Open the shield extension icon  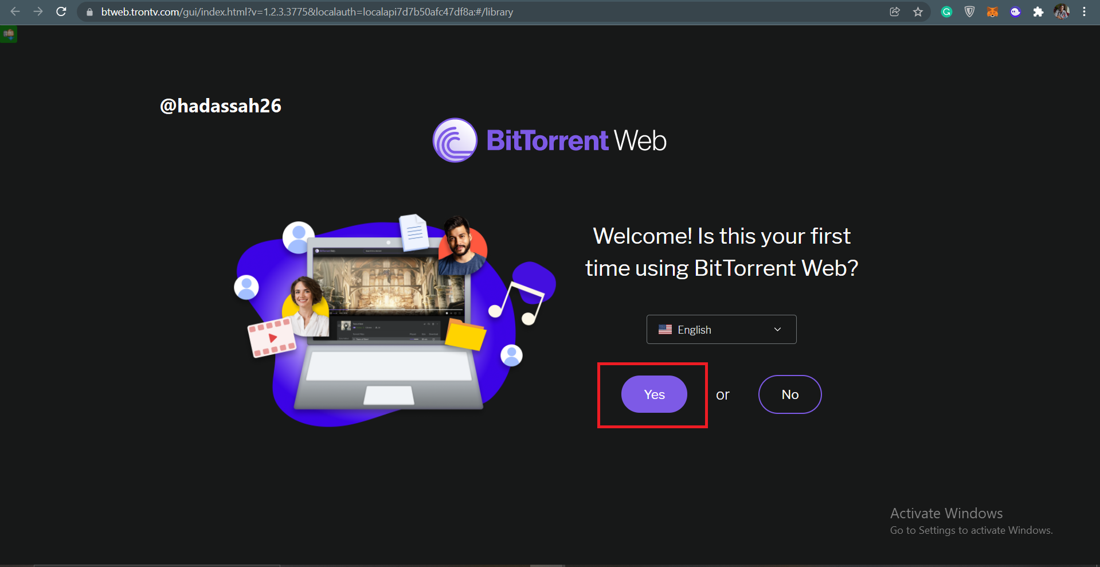click(969, 12)
